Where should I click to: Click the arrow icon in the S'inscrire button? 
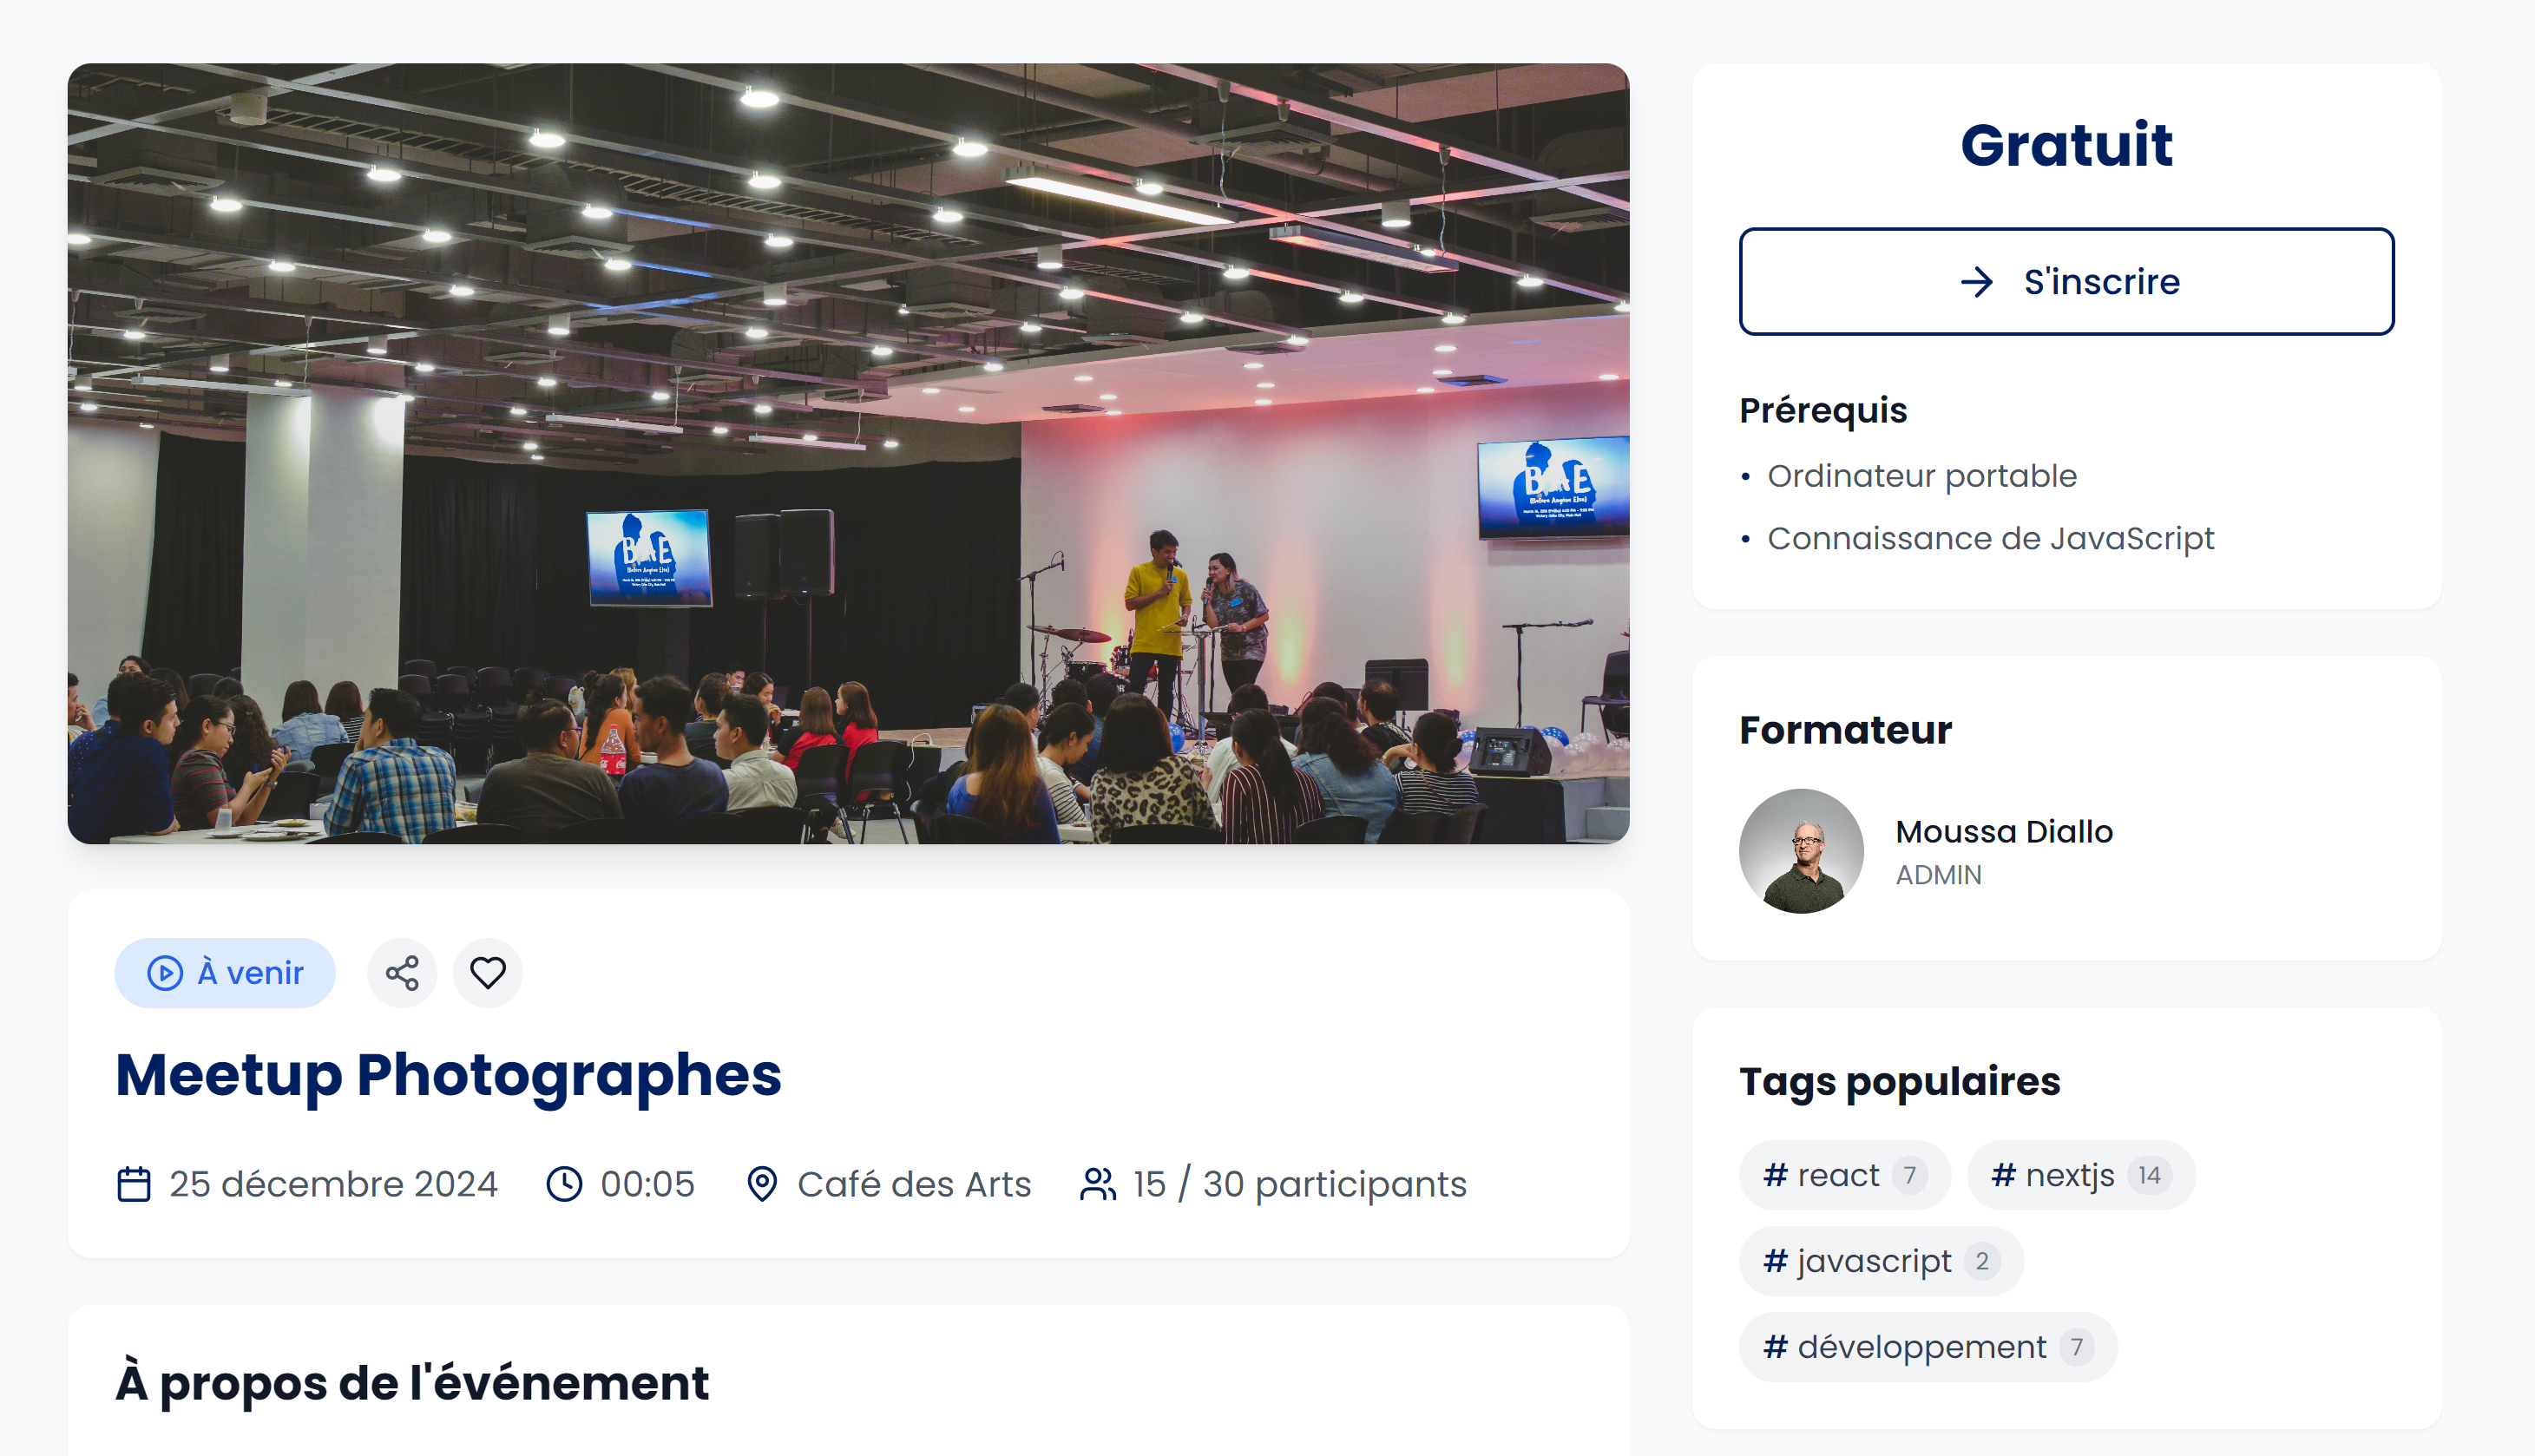tap(1977, 282)
